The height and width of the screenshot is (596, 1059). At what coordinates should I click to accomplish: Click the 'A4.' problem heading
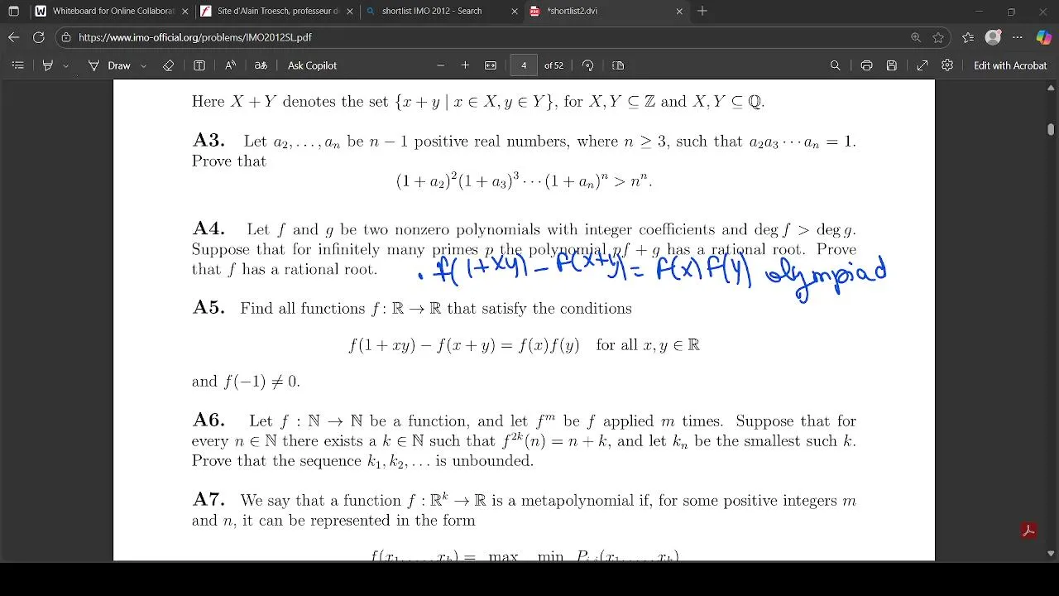208,229
